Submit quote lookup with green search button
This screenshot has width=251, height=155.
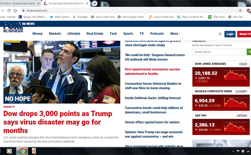point(249,52)
